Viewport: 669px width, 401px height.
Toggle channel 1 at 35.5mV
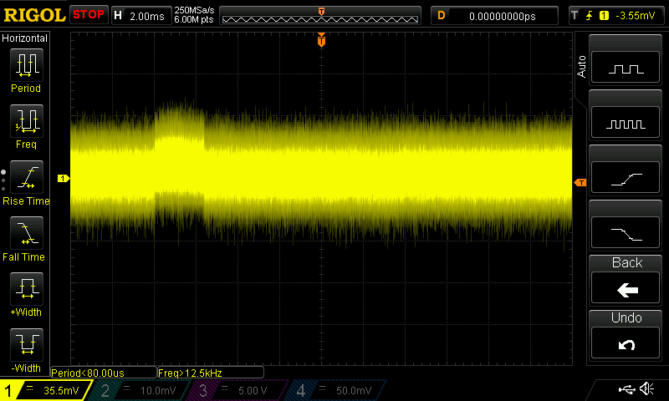[46, 390]
